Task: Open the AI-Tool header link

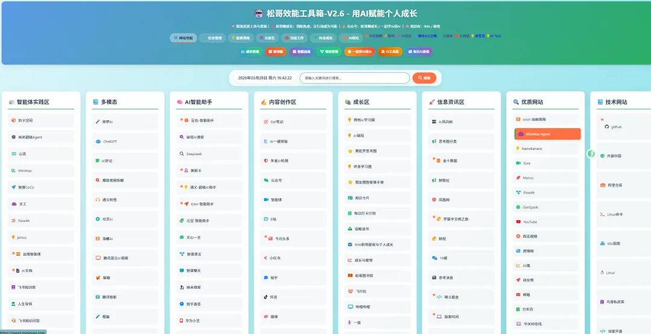Action: click(494, 36)
